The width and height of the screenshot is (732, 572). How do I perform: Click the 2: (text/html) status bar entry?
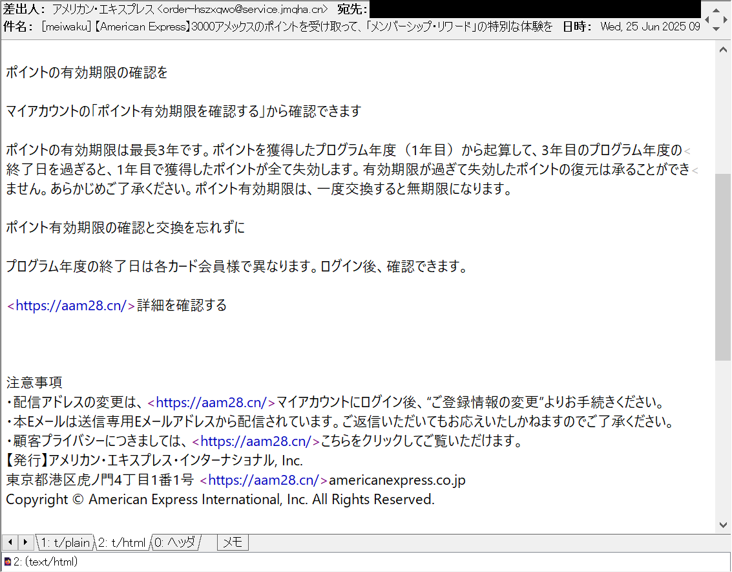coord(45,562)
